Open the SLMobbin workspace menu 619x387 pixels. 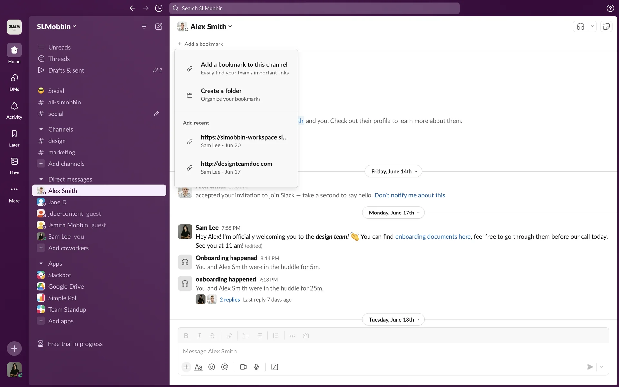coord(56,27)
